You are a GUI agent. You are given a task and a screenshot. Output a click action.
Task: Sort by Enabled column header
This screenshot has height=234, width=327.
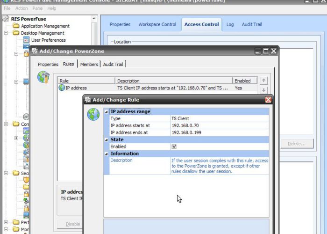point(245,81)
